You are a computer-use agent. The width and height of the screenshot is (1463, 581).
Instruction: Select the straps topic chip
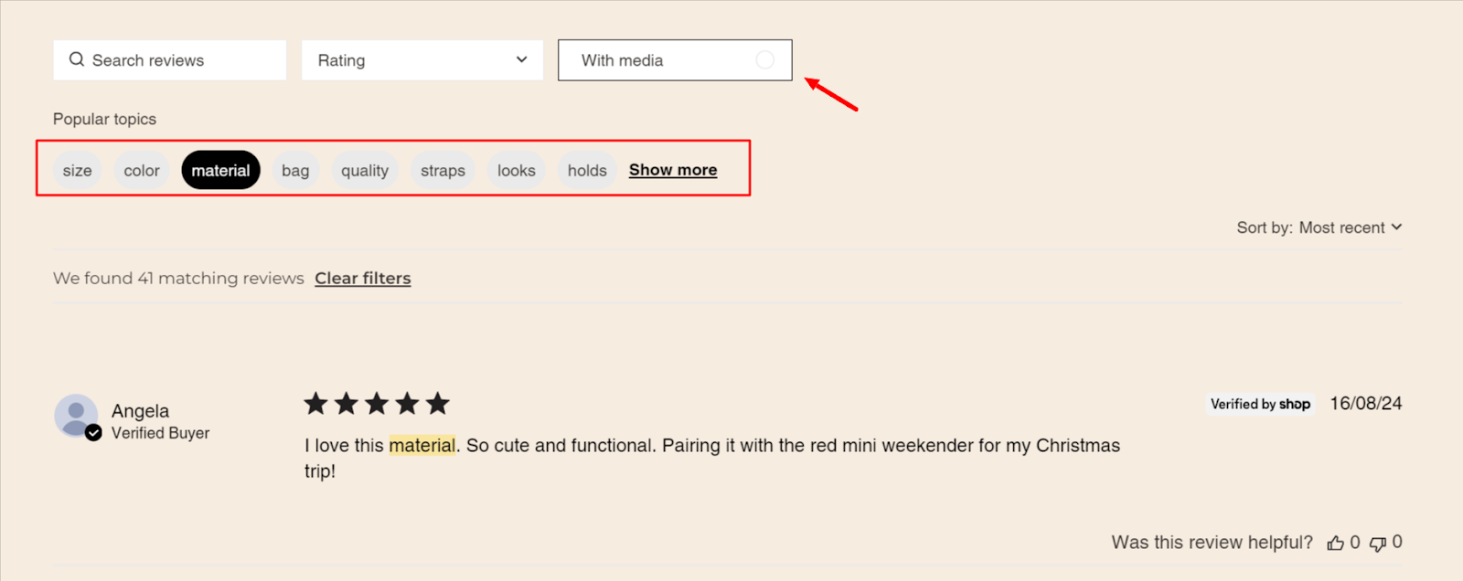click(x=443, y=171)
